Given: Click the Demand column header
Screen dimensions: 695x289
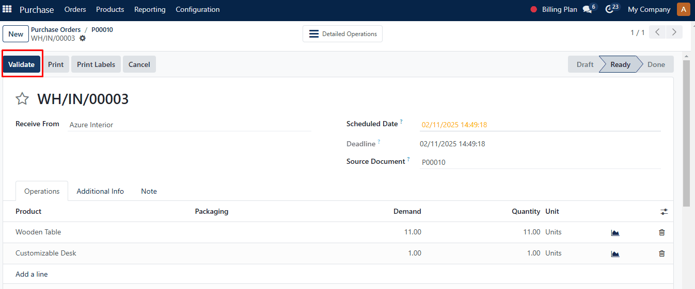Looking at the screenshot, I should (x=407, y=211).
